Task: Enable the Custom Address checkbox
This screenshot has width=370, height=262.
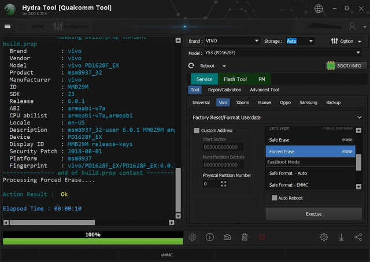Action: pos(197,131)
